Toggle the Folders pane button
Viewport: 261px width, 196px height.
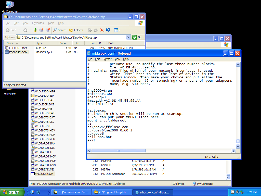76,30
